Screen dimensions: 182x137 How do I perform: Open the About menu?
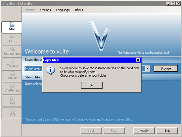[x=79, y=10]
